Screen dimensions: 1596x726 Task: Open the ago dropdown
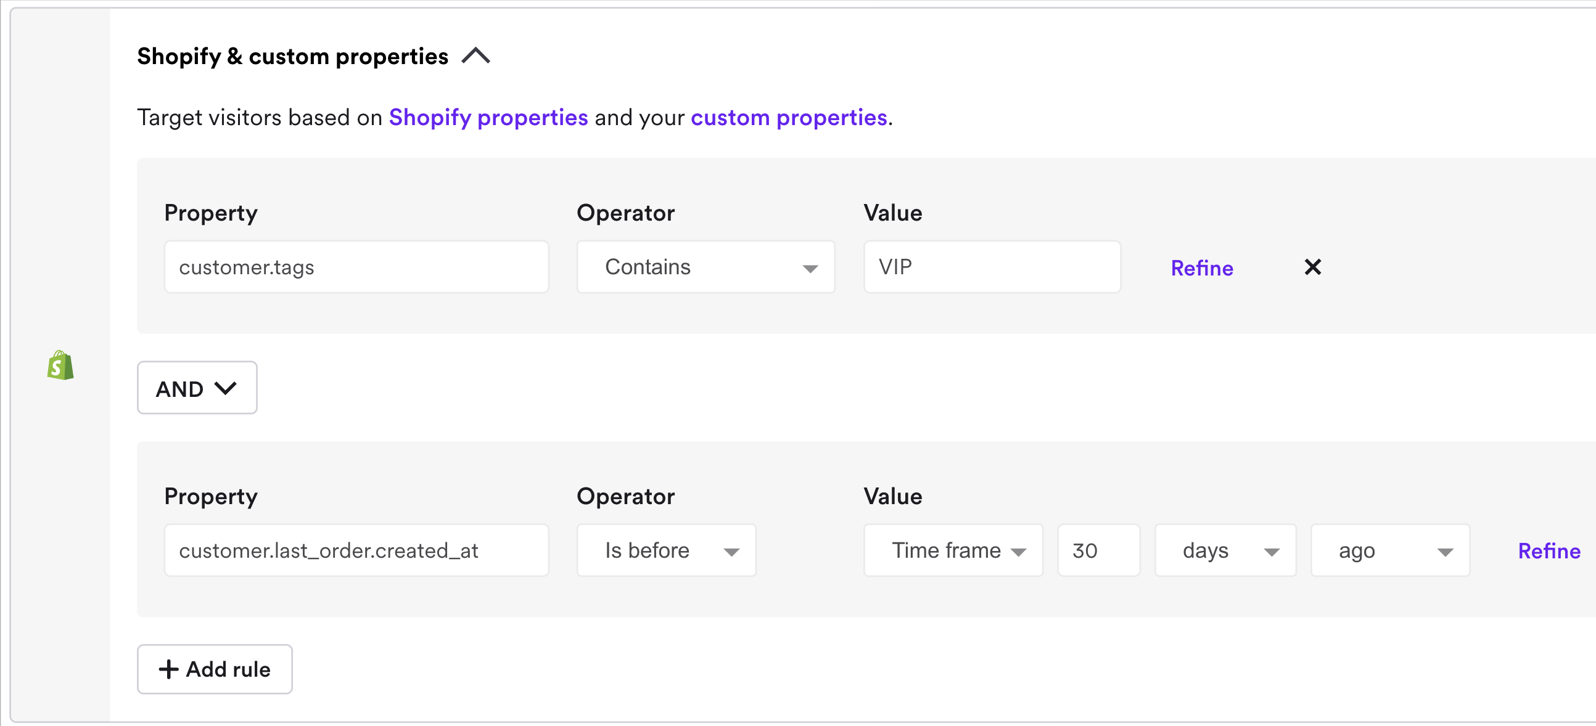click(1389, 550)
